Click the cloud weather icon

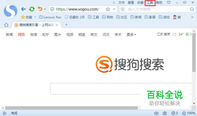coord(174,34)
